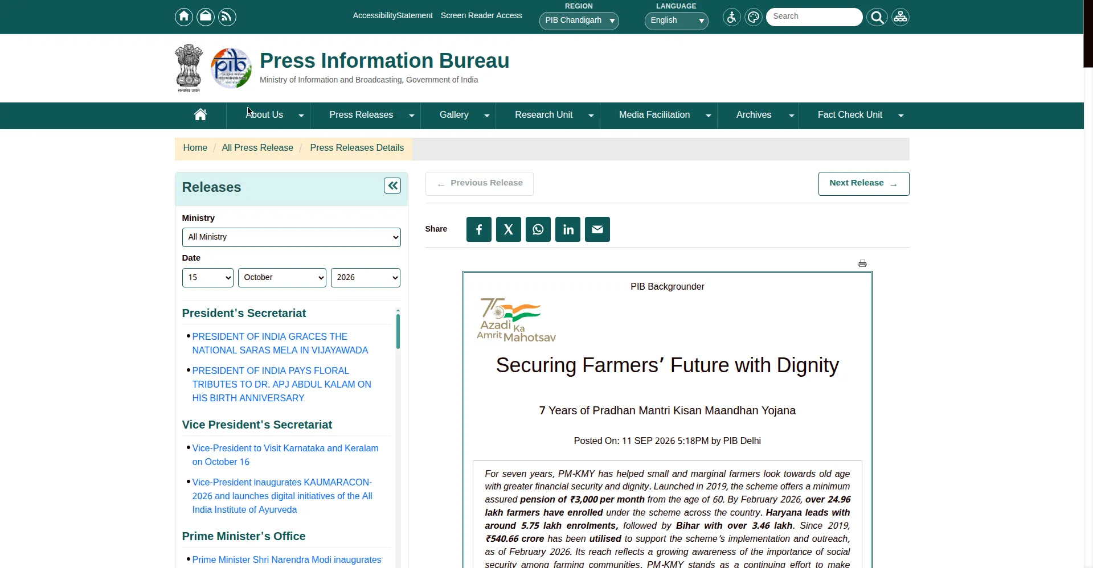Open the month dropdown showing October

point(282,278)
